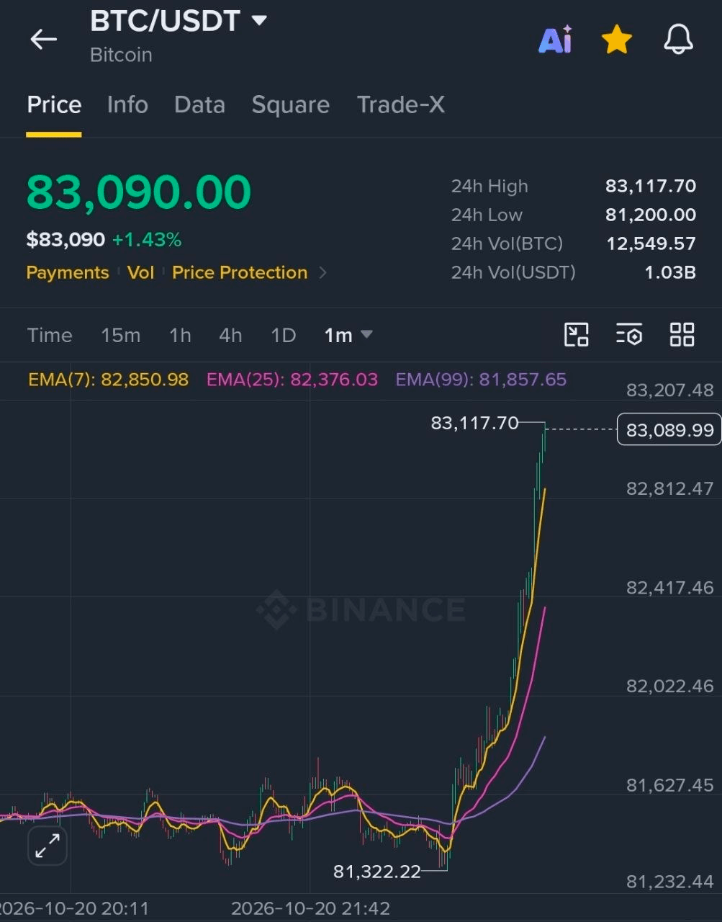
Task: Expand tags with the chevron after Price Protection
Action: pos(322,272)
